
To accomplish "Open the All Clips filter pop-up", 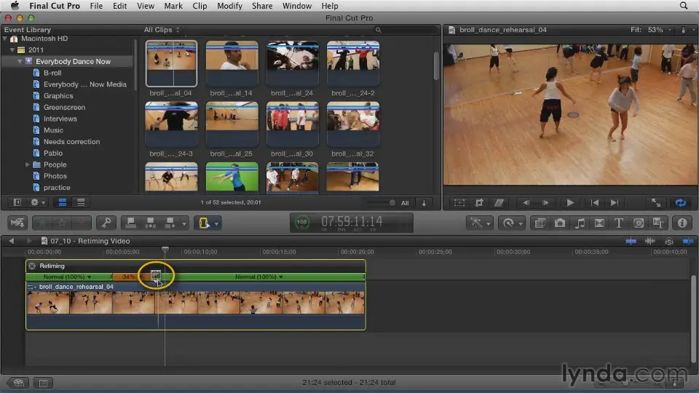I will coord(162,29).
